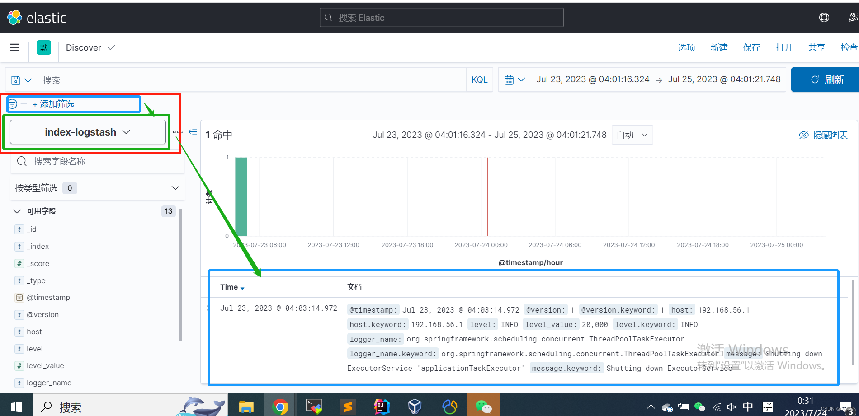
Task: Open Sublime Text from taskbar
Action: [x=348, y=407]
